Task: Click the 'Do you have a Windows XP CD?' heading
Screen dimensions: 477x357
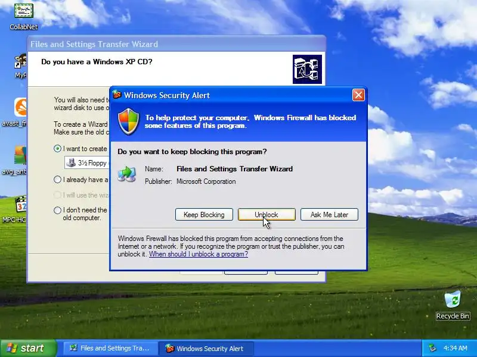Action: (97, 62)
